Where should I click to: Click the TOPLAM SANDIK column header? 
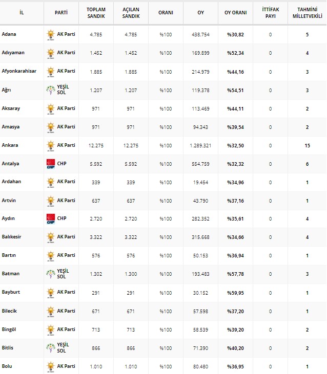click(x=96, y=12)
